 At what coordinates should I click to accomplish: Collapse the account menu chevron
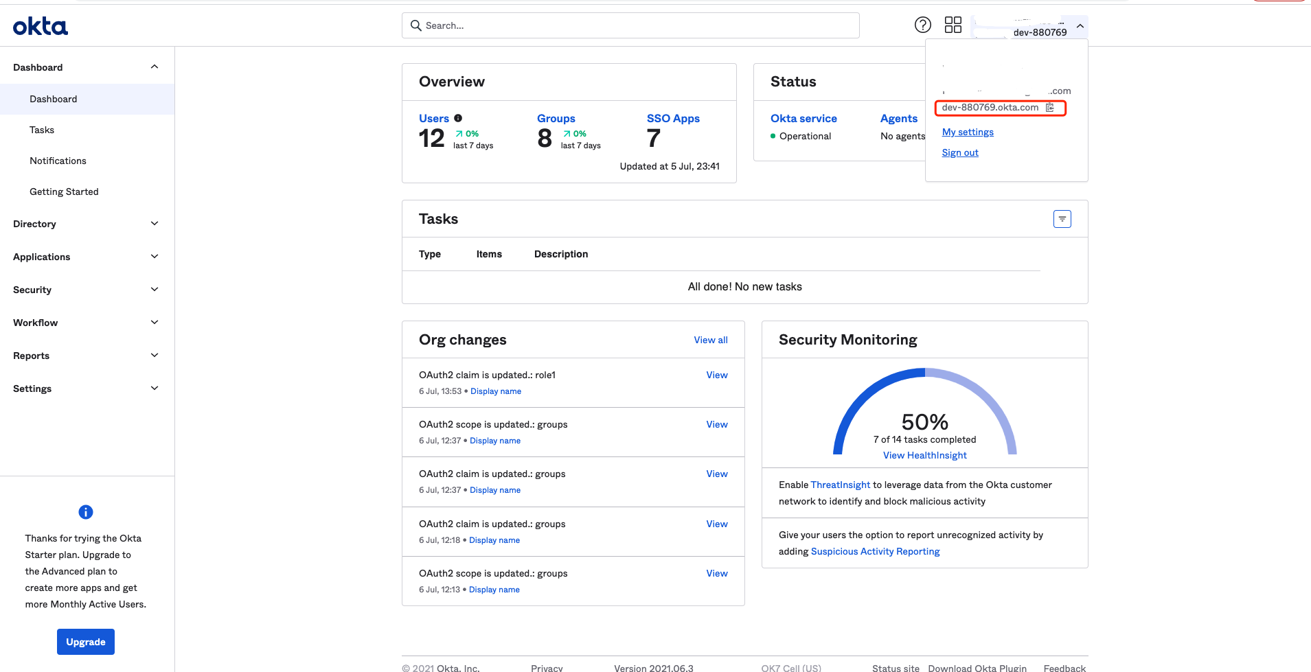1080,26
